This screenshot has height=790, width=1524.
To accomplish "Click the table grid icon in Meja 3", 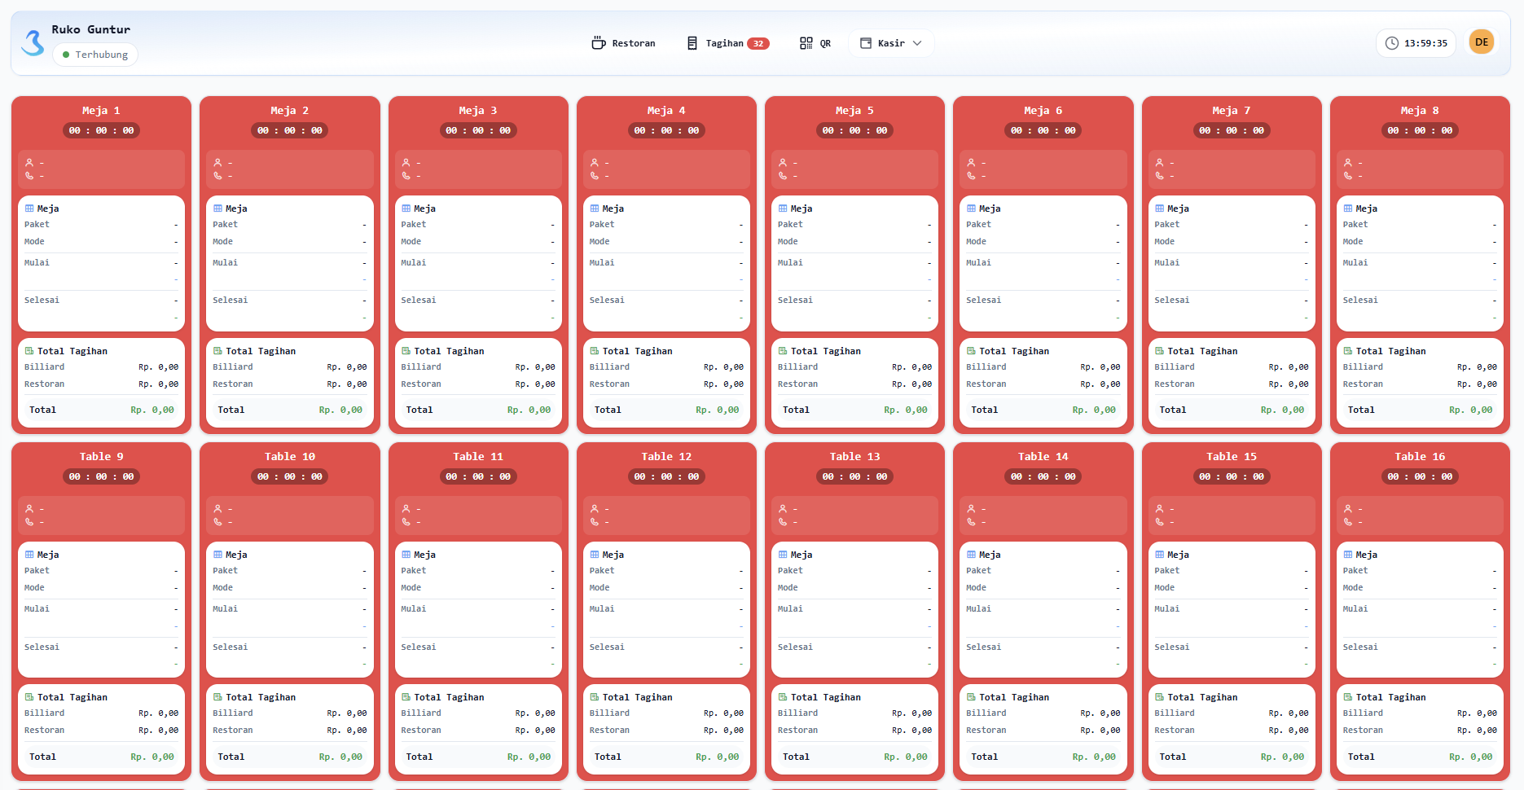I will point(406,208).
